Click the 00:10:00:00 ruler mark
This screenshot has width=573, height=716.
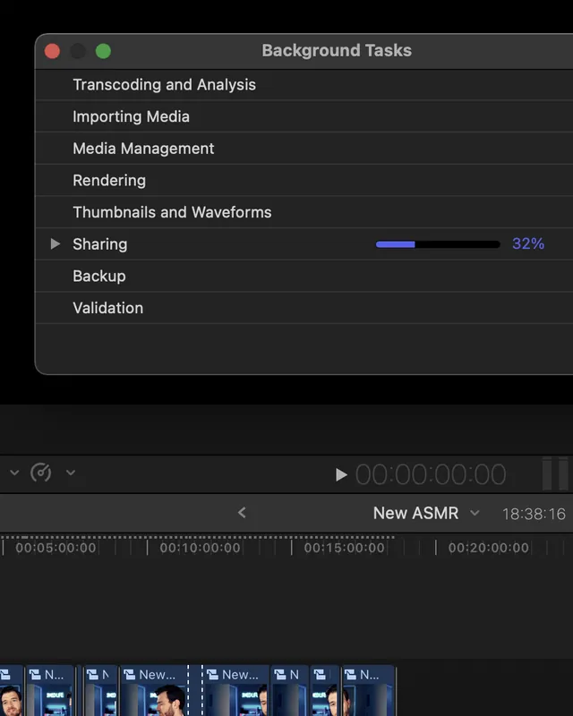pyautogui.click(x=200, y=548)
